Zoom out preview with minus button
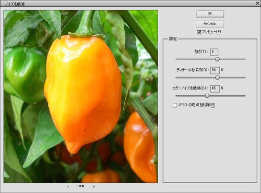This screenshot has height=193, width=261. 68,187
